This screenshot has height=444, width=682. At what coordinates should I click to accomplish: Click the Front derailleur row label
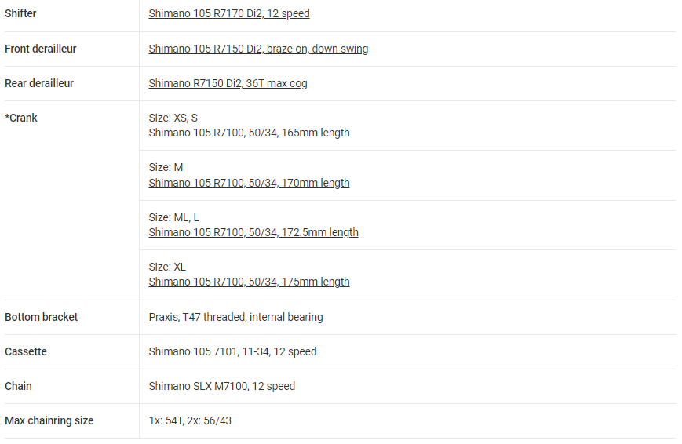tap(41, 49)
